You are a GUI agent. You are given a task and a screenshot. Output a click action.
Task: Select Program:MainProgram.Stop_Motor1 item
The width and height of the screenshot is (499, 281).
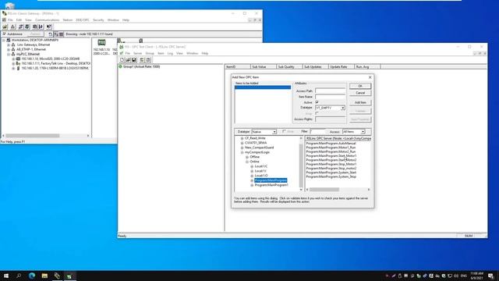coord(331,164)
